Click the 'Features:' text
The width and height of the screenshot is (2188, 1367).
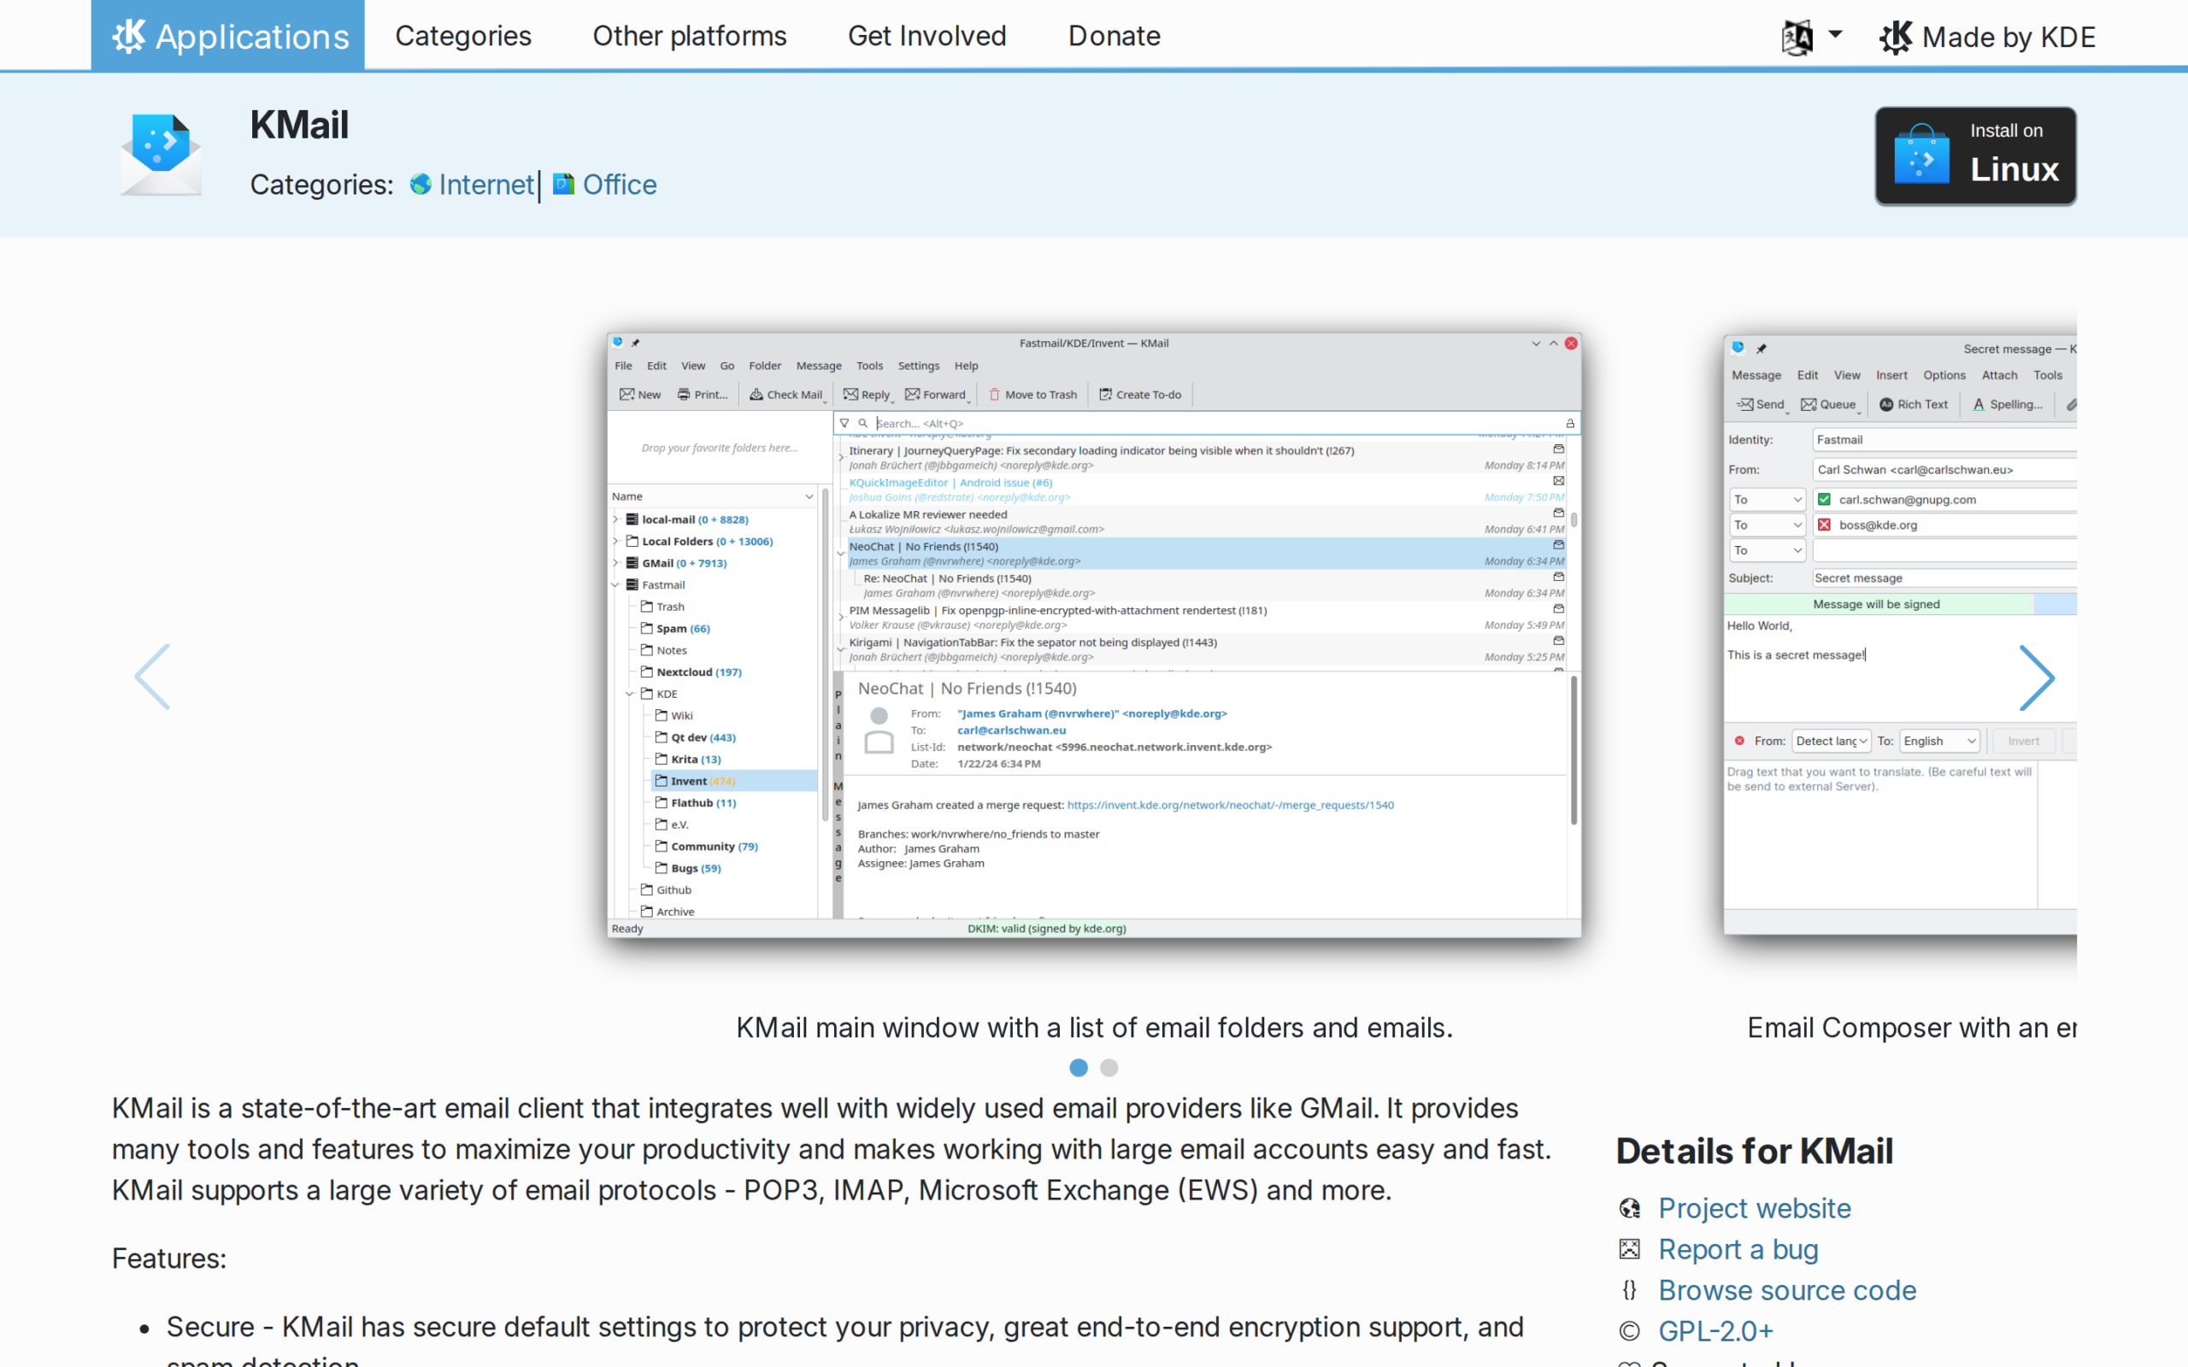click(169, 1258)
